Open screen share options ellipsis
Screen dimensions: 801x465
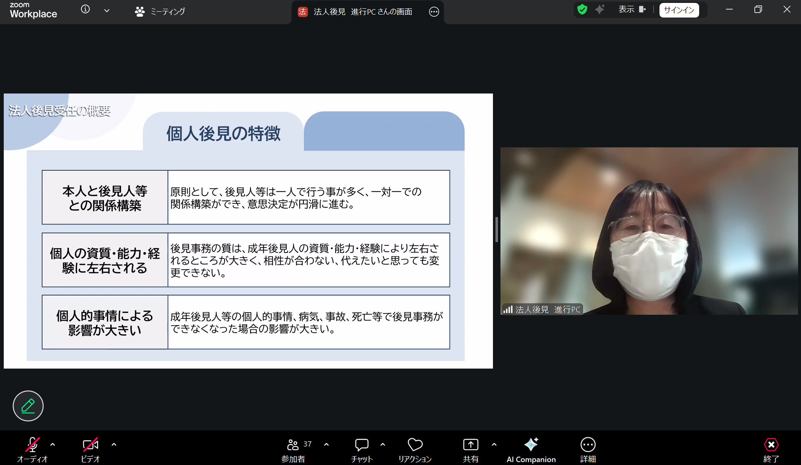tap(434, 12)
